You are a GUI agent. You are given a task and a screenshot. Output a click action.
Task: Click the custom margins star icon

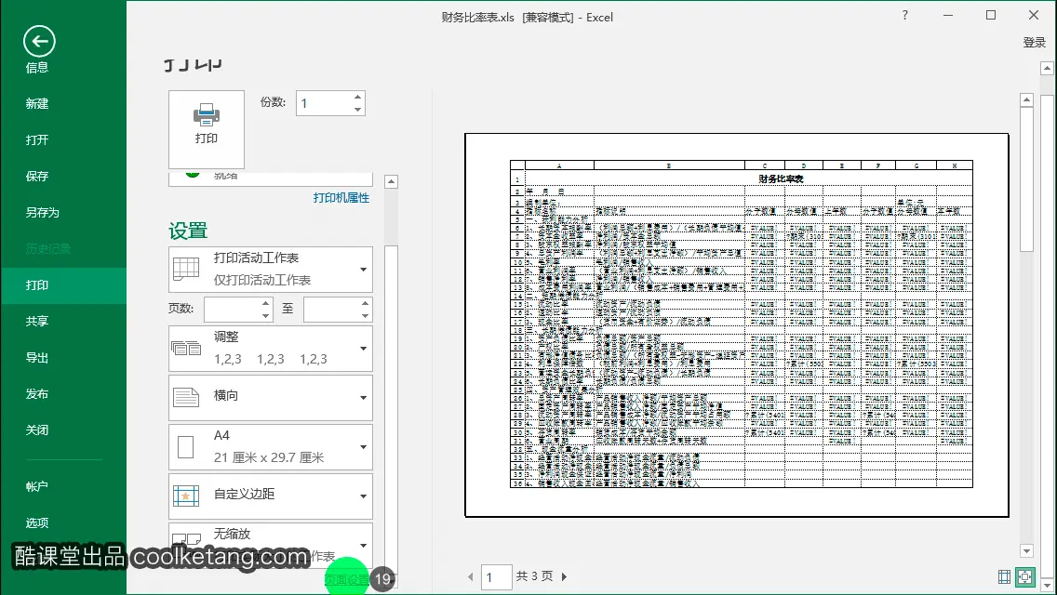coord(186,496)
